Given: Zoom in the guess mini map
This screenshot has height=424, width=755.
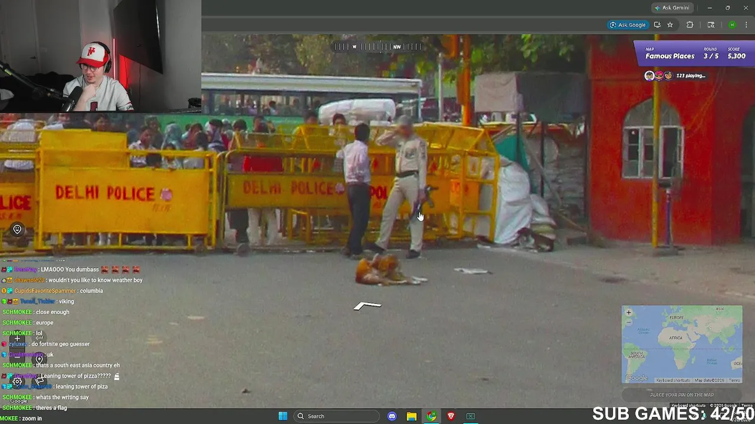Looking at the screenshot, I should pos(629,312).
